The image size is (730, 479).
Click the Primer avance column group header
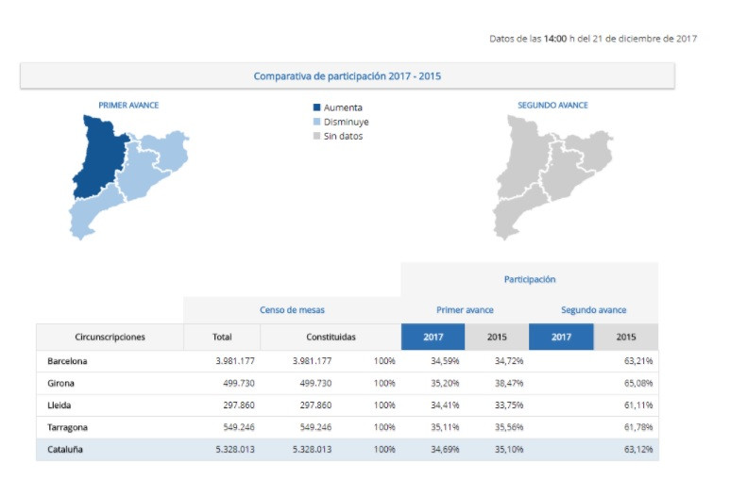pyautogui.click(x=465, y=309)
